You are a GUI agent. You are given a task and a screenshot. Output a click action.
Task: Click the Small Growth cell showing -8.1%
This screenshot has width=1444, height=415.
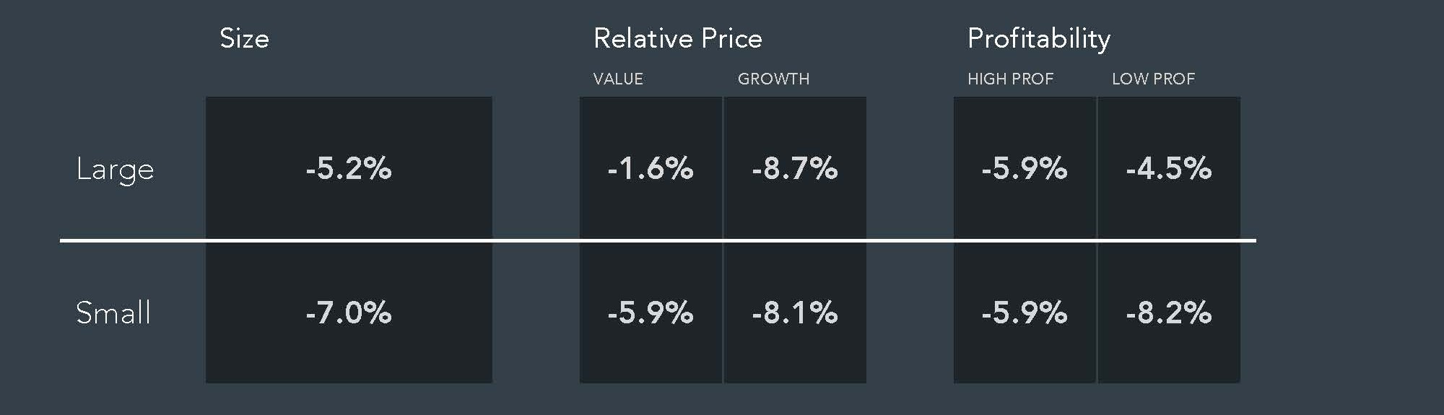pyautogui.click(x=795, y=313)
